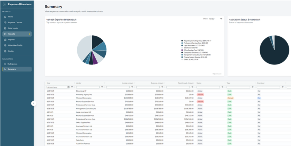Click the Home icon in the sidebar
Viewport: 291px width, 146px height.
(5, 17)
